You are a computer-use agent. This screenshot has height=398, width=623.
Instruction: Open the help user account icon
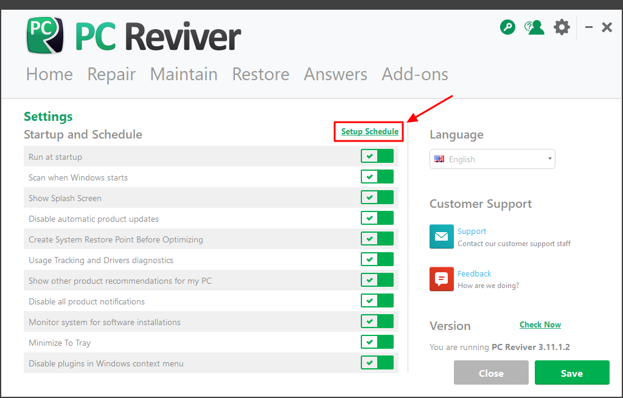pos(534,27)
